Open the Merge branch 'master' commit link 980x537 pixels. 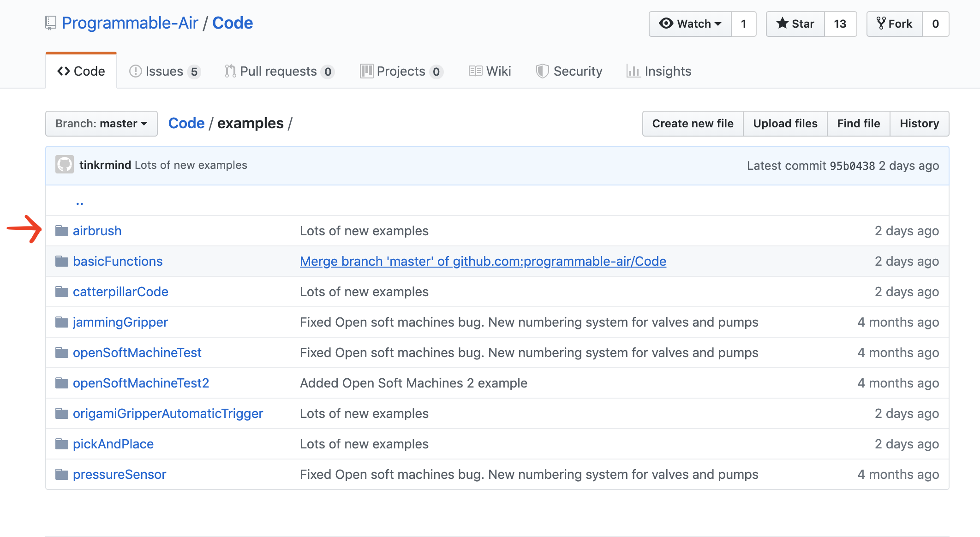pos(483,261)
